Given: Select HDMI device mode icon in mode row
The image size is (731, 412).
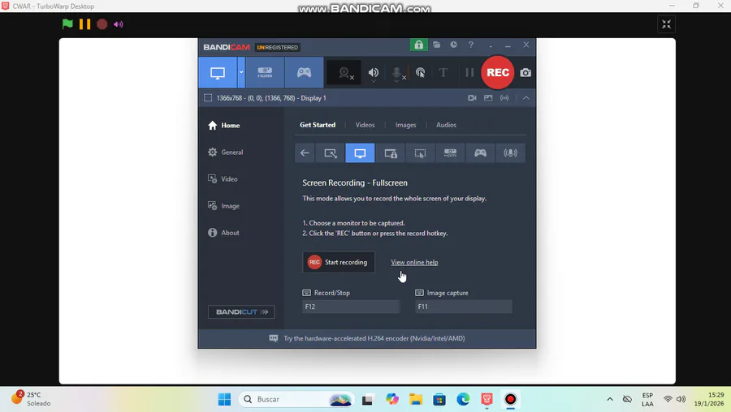Looking at the screenshot, I should coord(450,153).
